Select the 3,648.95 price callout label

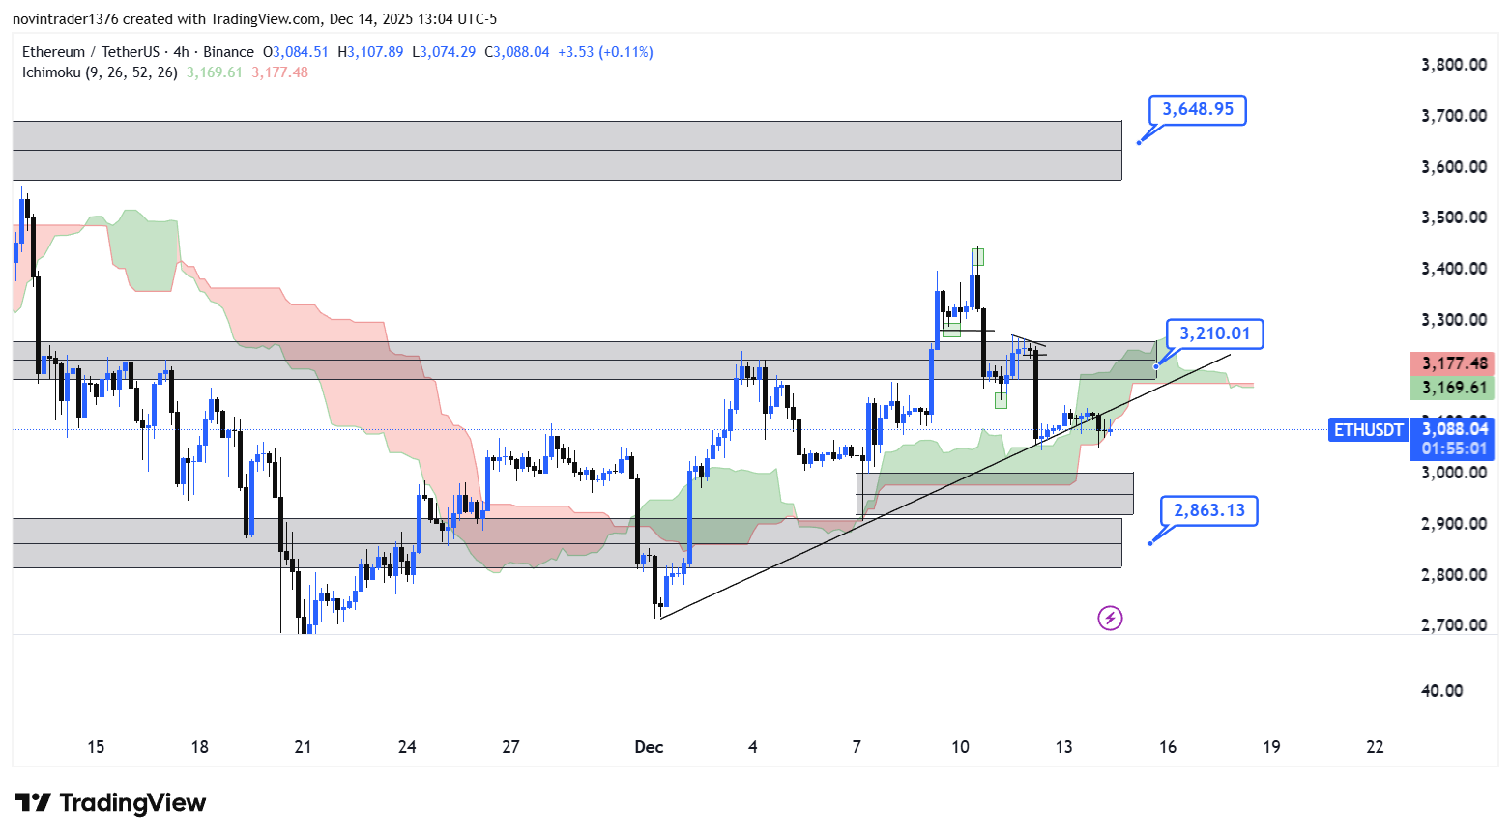[x=1197, y=110]
